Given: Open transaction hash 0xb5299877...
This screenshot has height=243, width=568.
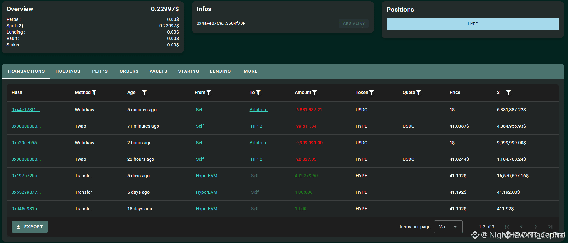Looking at the screenshot, I should click(26, 192).
